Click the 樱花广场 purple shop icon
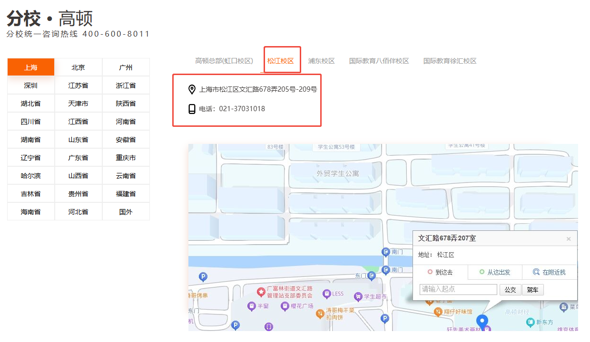Viewport: 590px width, 342px height. coord(284,306)
